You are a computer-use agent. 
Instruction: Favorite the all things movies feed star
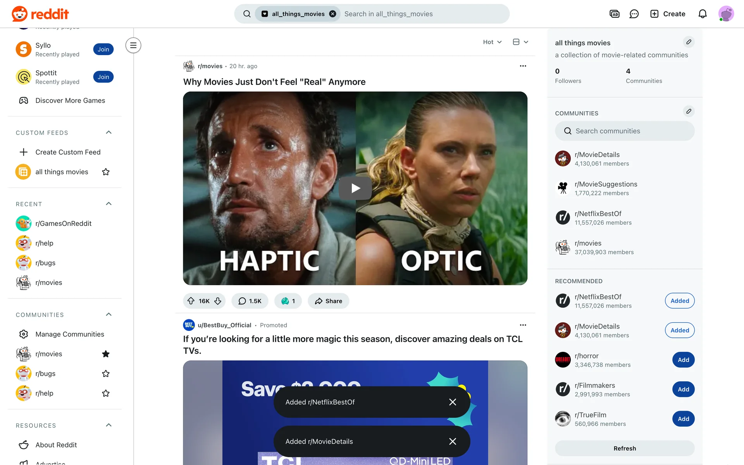coord(106,172)
